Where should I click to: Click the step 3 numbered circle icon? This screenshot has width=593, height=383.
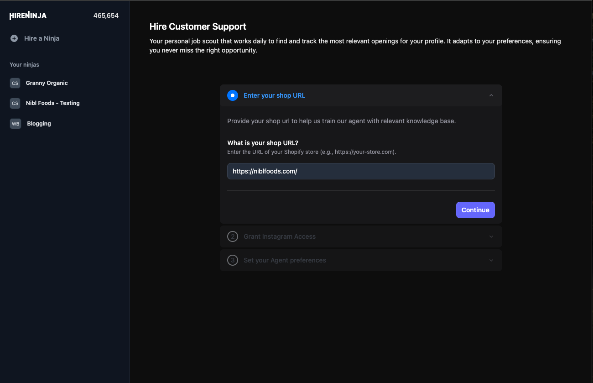click(233, 260)
